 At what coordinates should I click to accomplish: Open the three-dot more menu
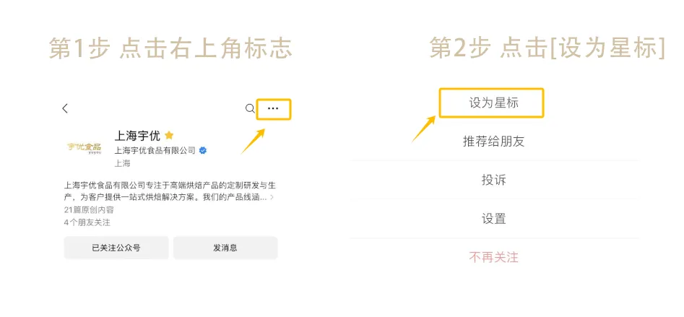[x=273, y=108]
